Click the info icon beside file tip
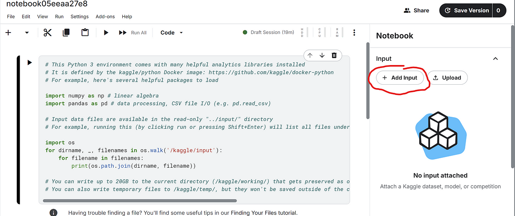This screenshot has width=515, height=216. coord(54,213)
